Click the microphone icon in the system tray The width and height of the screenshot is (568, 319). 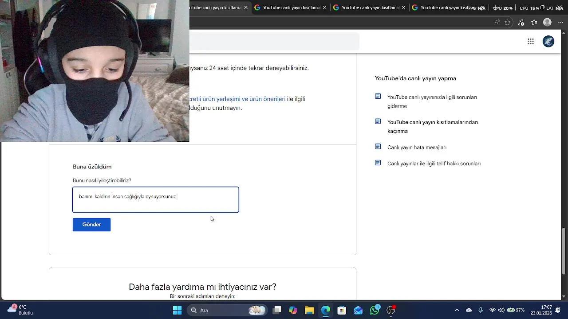pos(481,310)
